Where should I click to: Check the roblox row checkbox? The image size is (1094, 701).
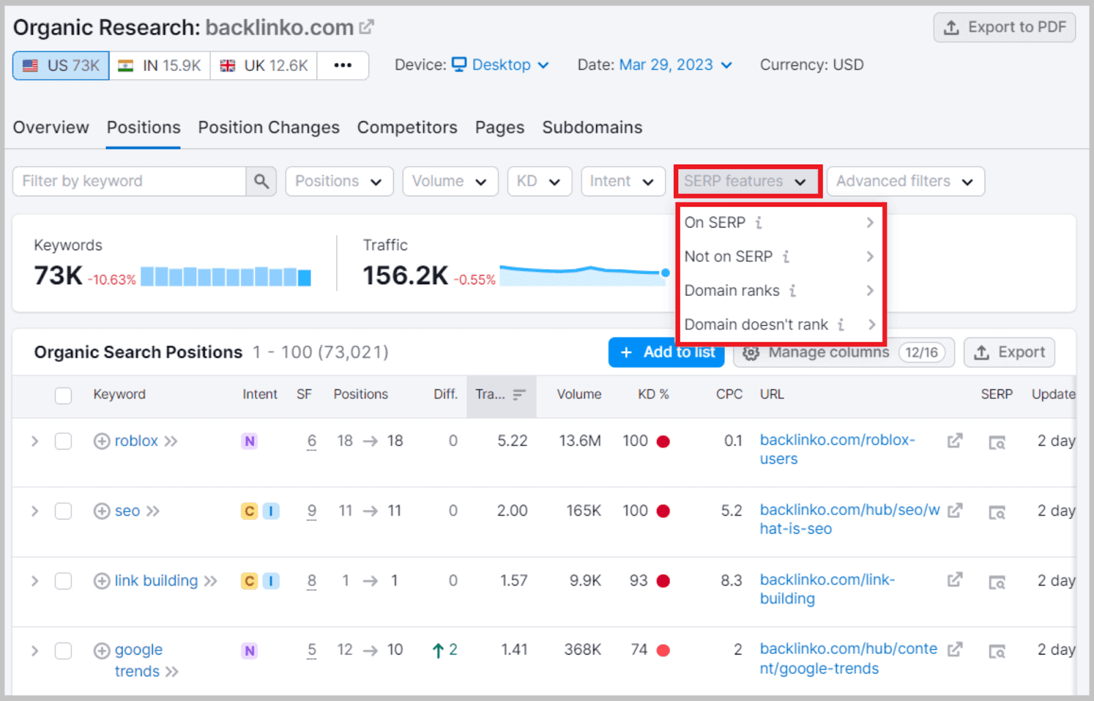[x=64, y=441]
